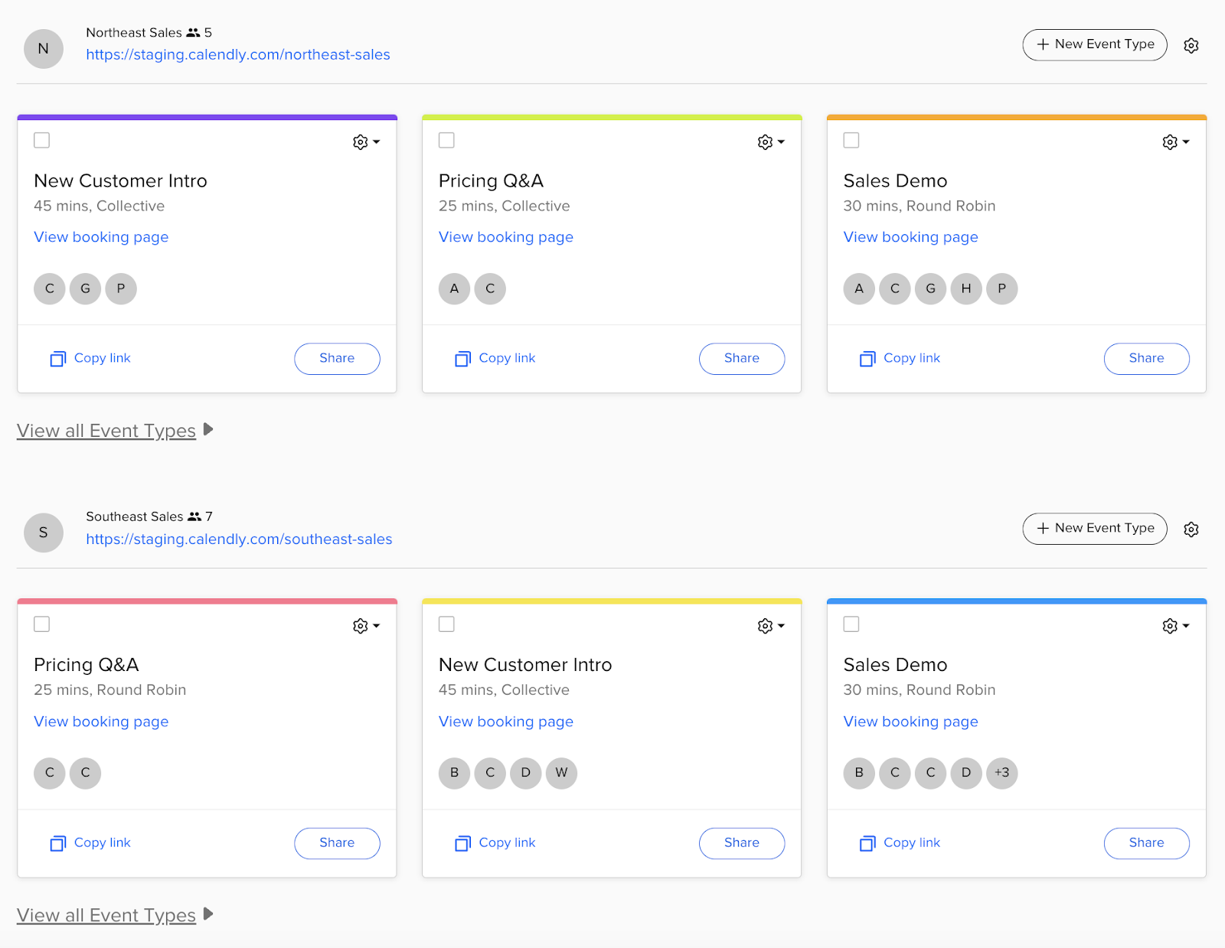Select Northeast New Customer Intro checkbox
This screenshot has width=1225, height=948.
point(42,140)
